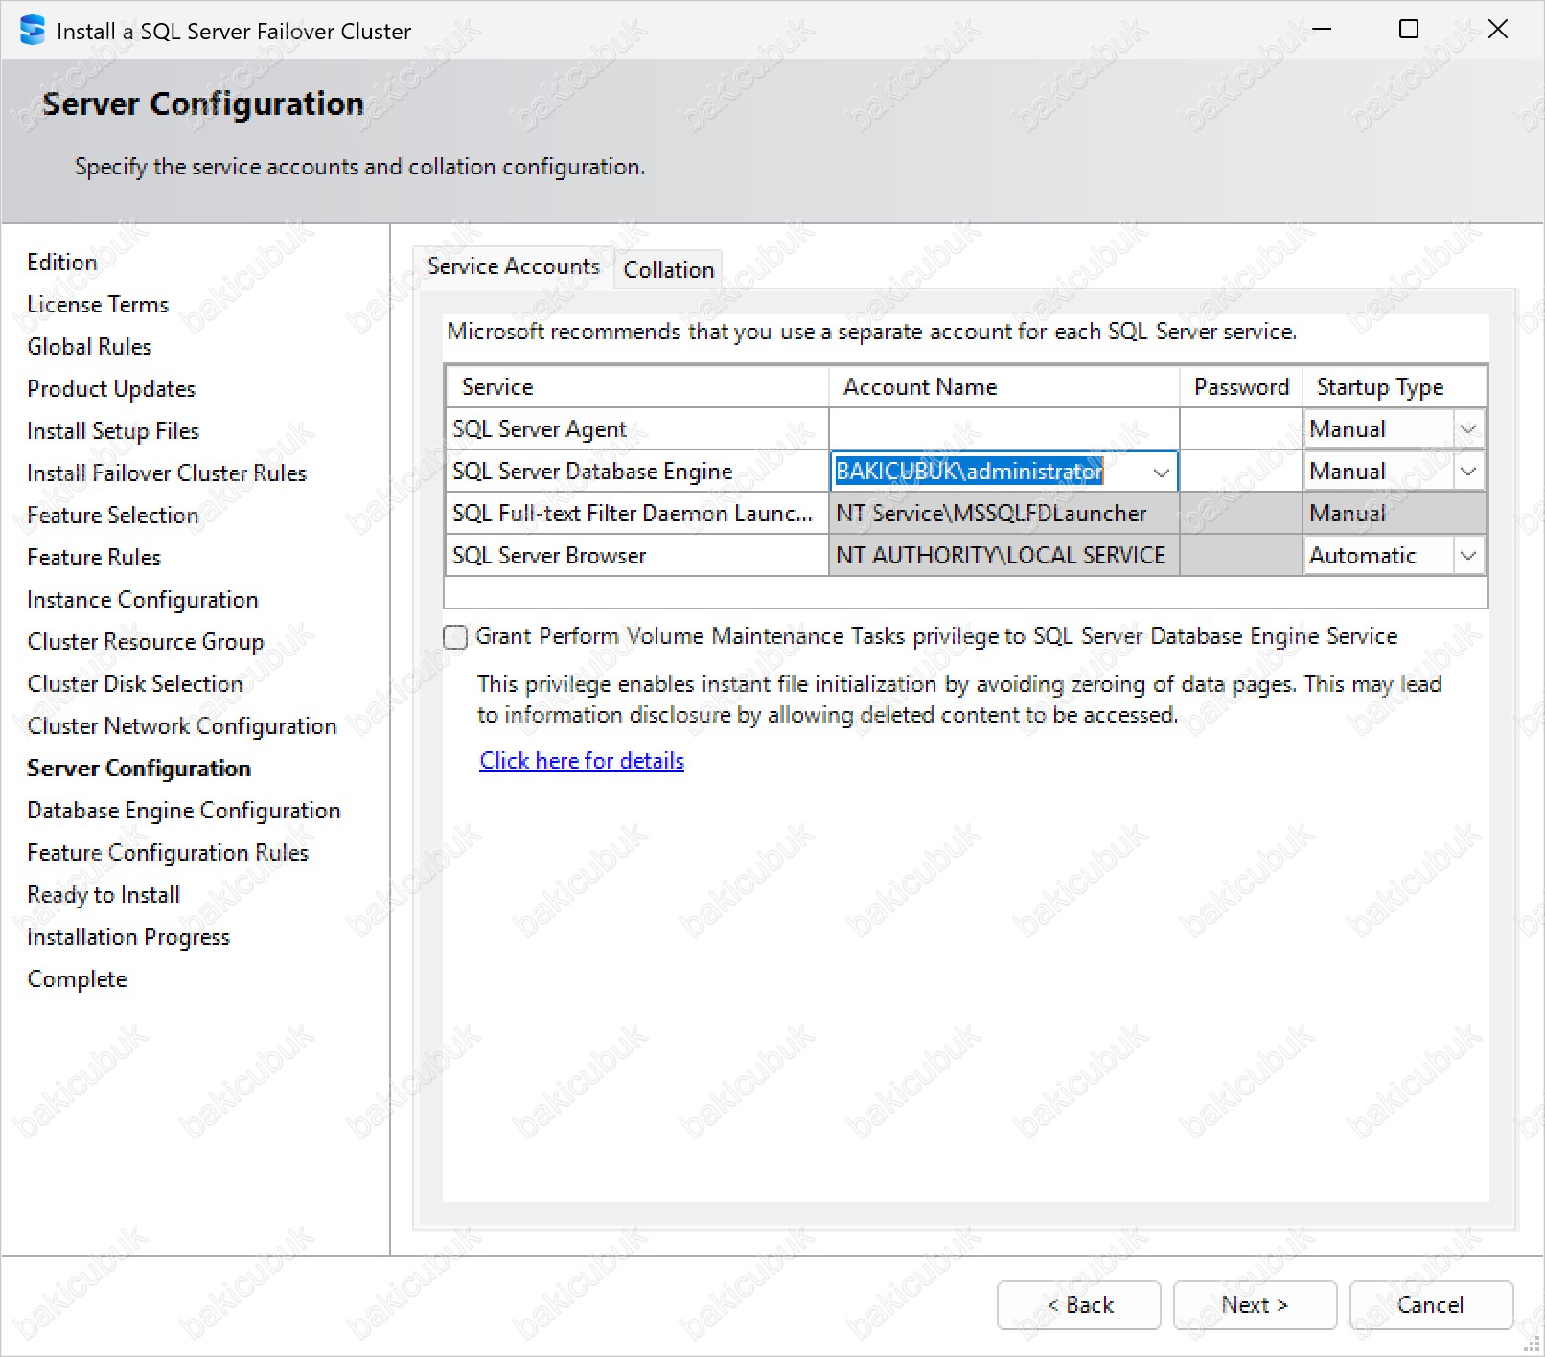The image size is (1545, 1357).
Task: Expand SQL Server Browser startup type dropdown
Action: coord(1467,556)
